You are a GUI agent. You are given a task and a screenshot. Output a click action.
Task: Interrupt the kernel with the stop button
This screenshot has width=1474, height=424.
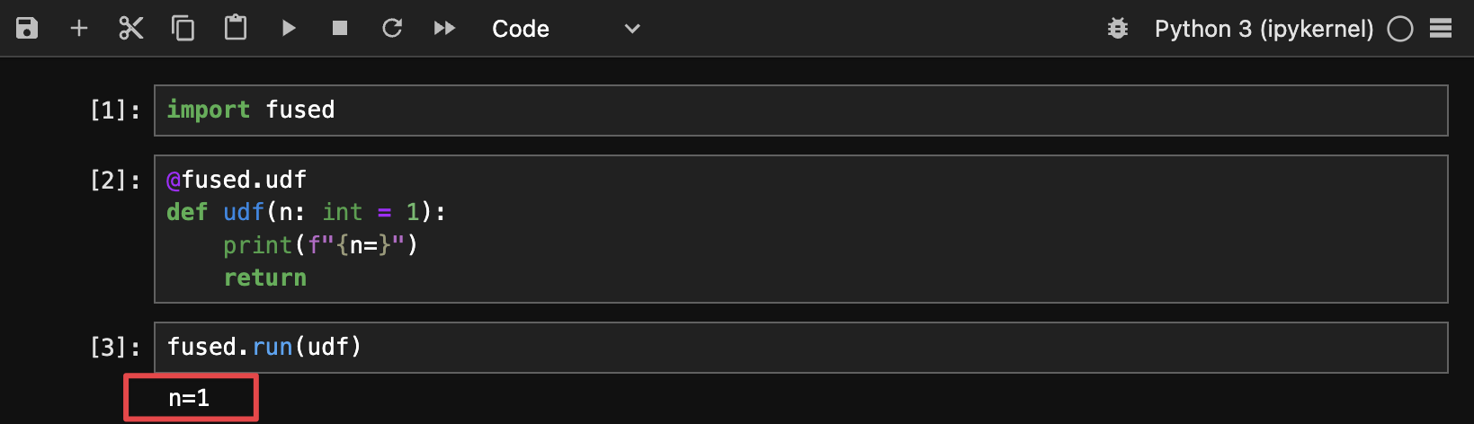pyautogui.click(x=340, y=29)
